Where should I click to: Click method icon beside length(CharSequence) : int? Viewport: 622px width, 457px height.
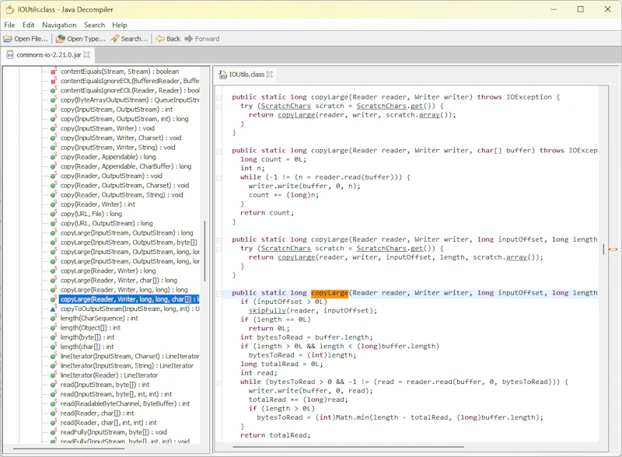pyautogui.click(x=54, y=318)
